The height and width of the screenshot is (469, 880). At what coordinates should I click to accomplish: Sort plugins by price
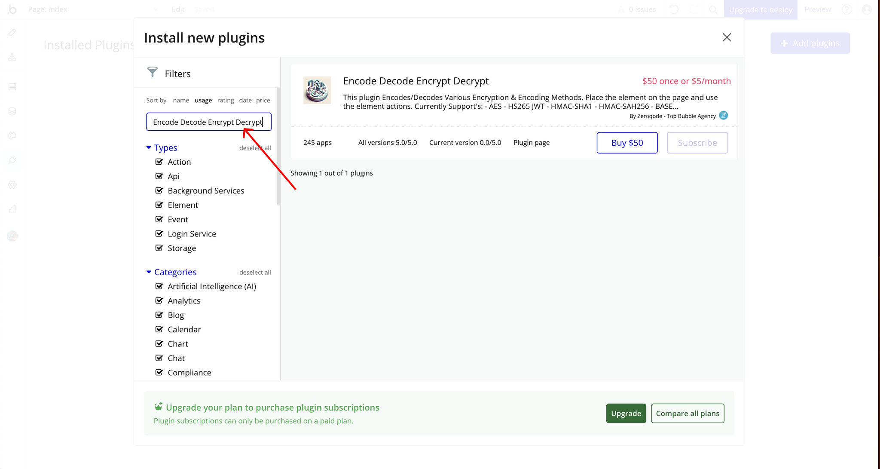point(263,100)
